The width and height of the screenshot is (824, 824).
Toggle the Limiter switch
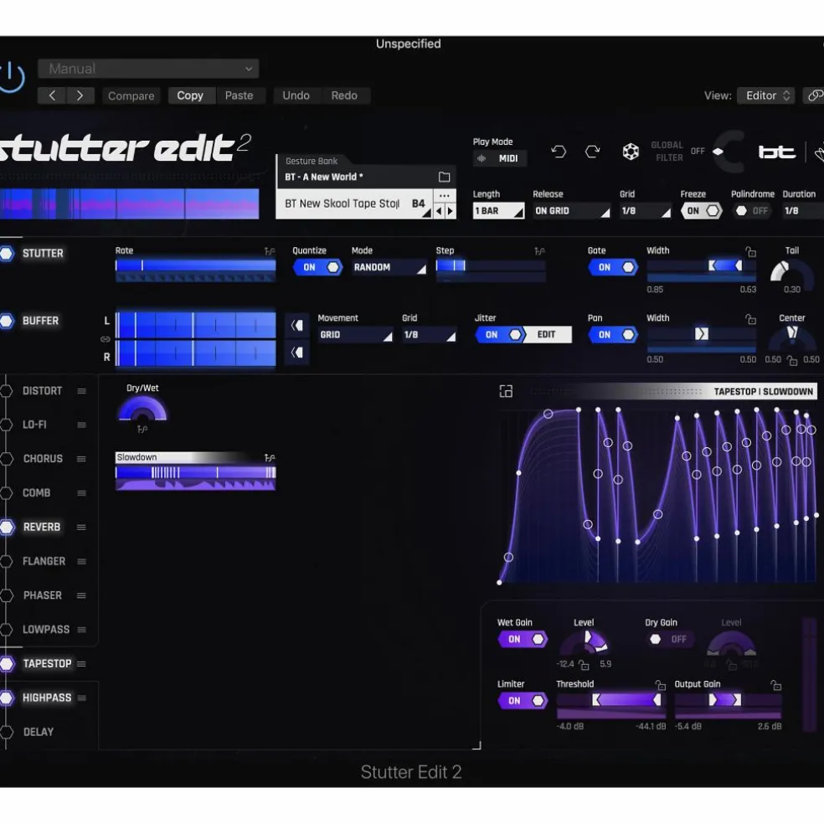(x=523, y=701)
